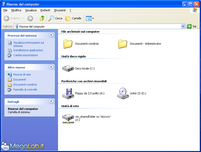This screenshot has width=201, height=152.
Task: Click the sidebar Documenti condivisi folder icon
Action: click(10, 85)
